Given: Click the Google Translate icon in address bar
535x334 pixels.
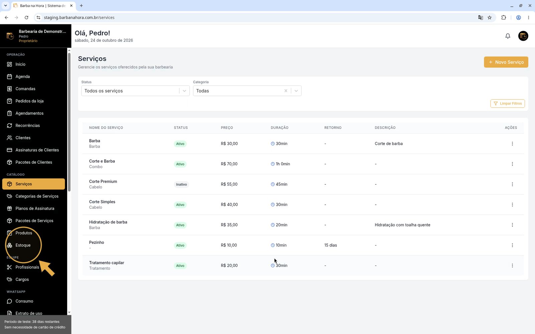Looking at the screenshot, I should 480,18.
